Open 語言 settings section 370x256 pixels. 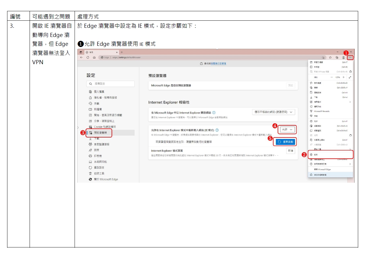point(94,150)
